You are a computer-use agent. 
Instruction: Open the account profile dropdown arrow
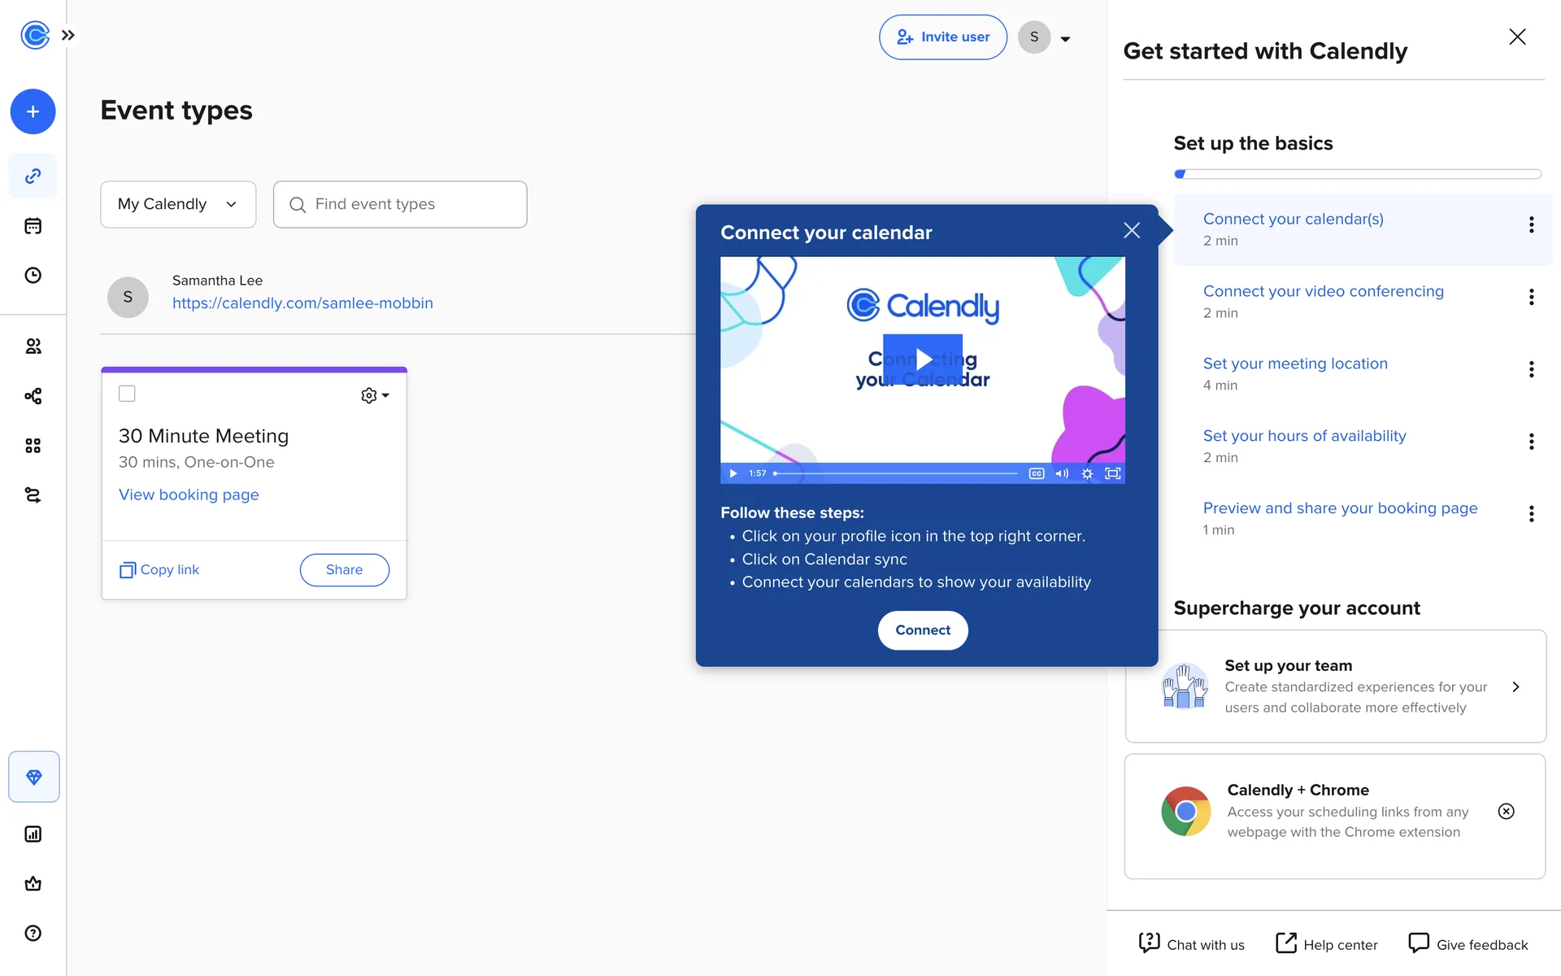(x=1065, y=38)
